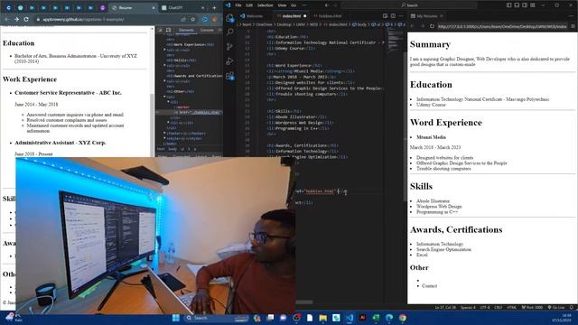The image size is (578, 325).
Task: Select Desktop in the editor breadcrumb
Action: [284, 24]
